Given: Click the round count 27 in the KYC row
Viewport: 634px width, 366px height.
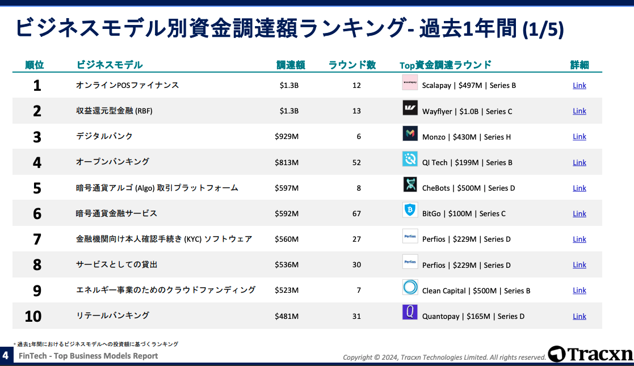Looking at the screenshot, I should (356, 239).
